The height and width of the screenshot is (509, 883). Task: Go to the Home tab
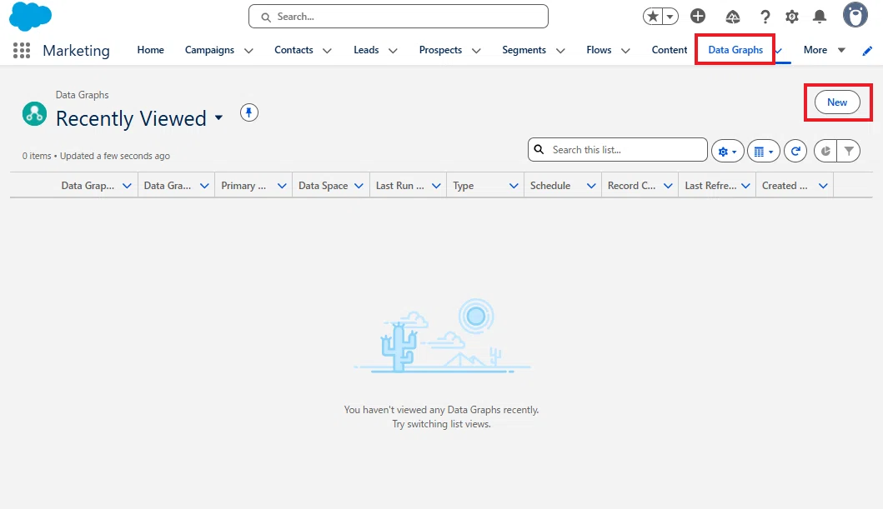click(150, 50)
